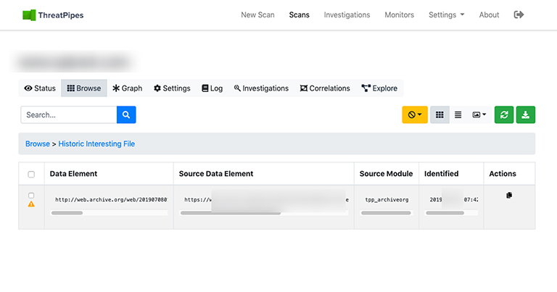Click the blue search magnifier button
557x292 pixels.
coord(126,114)
